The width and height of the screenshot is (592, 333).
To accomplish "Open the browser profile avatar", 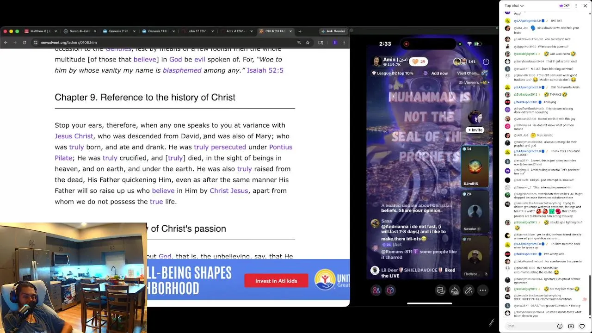I will [335, 43].
